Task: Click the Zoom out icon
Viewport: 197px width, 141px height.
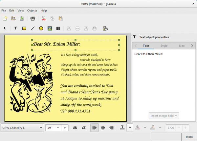Action: click(77, 28)
